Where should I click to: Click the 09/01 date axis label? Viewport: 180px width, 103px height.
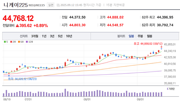click(x=140, y=99)
